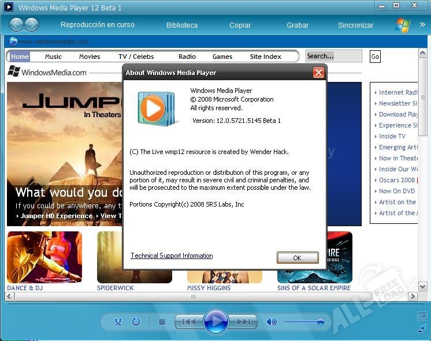The height and width of the screenshot is (341, 431).
Task: Skip to the previous track
Action: (189, 321)
